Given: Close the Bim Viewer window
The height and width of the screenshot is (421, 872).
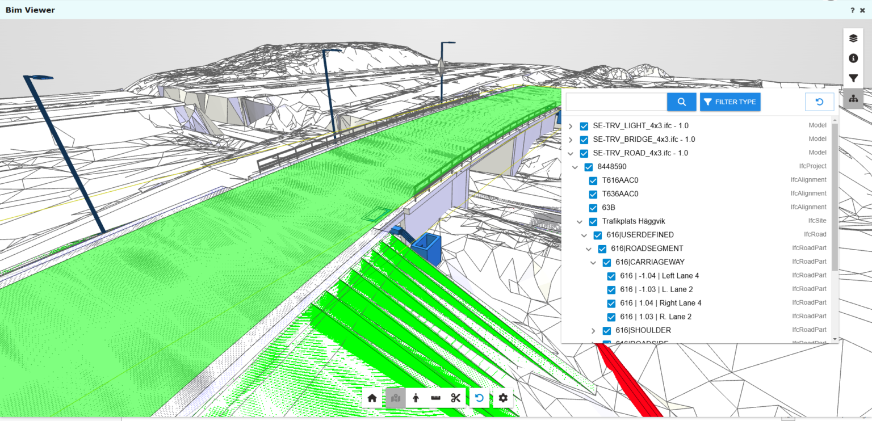Looking at the screenshot, I should [862, 10].
